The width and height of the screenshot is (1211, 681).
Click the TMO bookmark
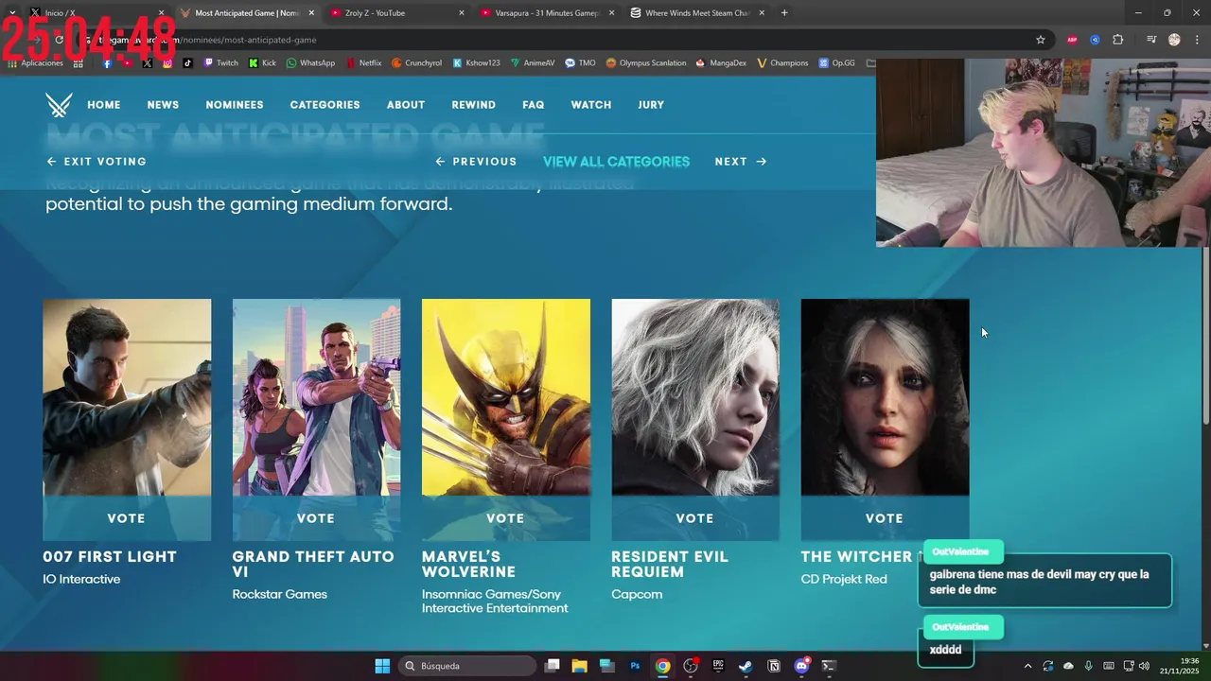click(580, 63)
